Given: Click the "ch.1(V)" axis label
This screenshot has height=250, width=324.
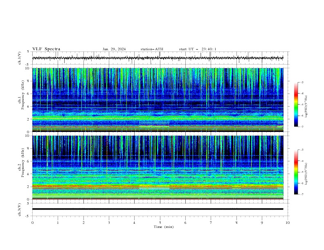Looking at the screenshot, I should click(x=20, y=58).
